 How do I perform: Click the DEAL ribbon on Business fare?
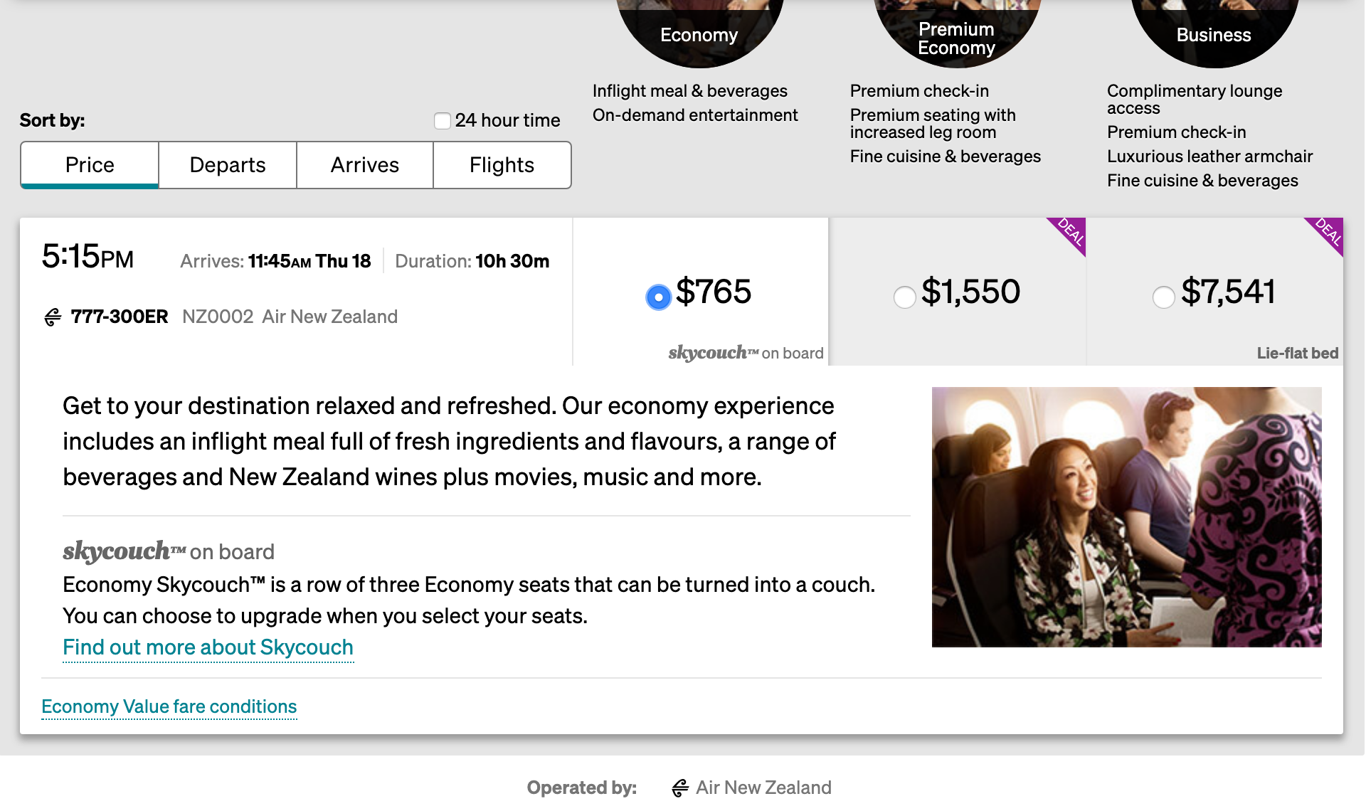click(x=1327, y=233)
